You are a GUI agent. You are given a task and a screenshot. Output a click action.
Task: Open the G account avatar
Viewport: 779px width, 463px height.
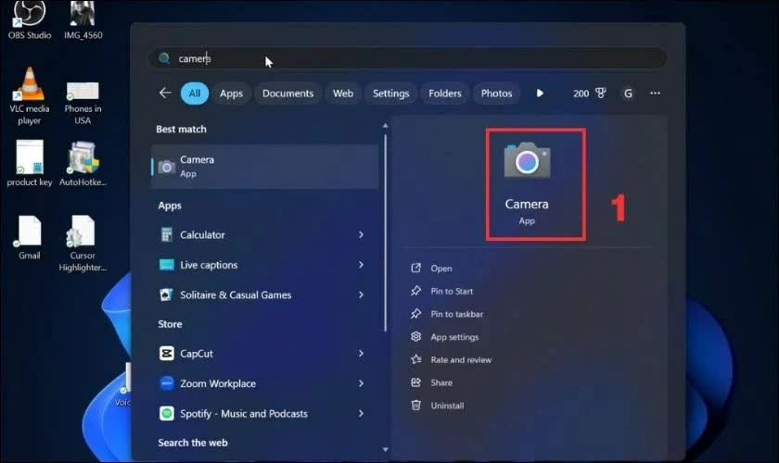click(x=628, y=94)
